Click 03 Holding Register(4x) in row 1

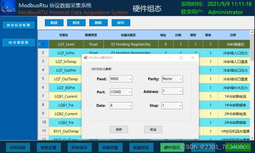pos(131,44)
